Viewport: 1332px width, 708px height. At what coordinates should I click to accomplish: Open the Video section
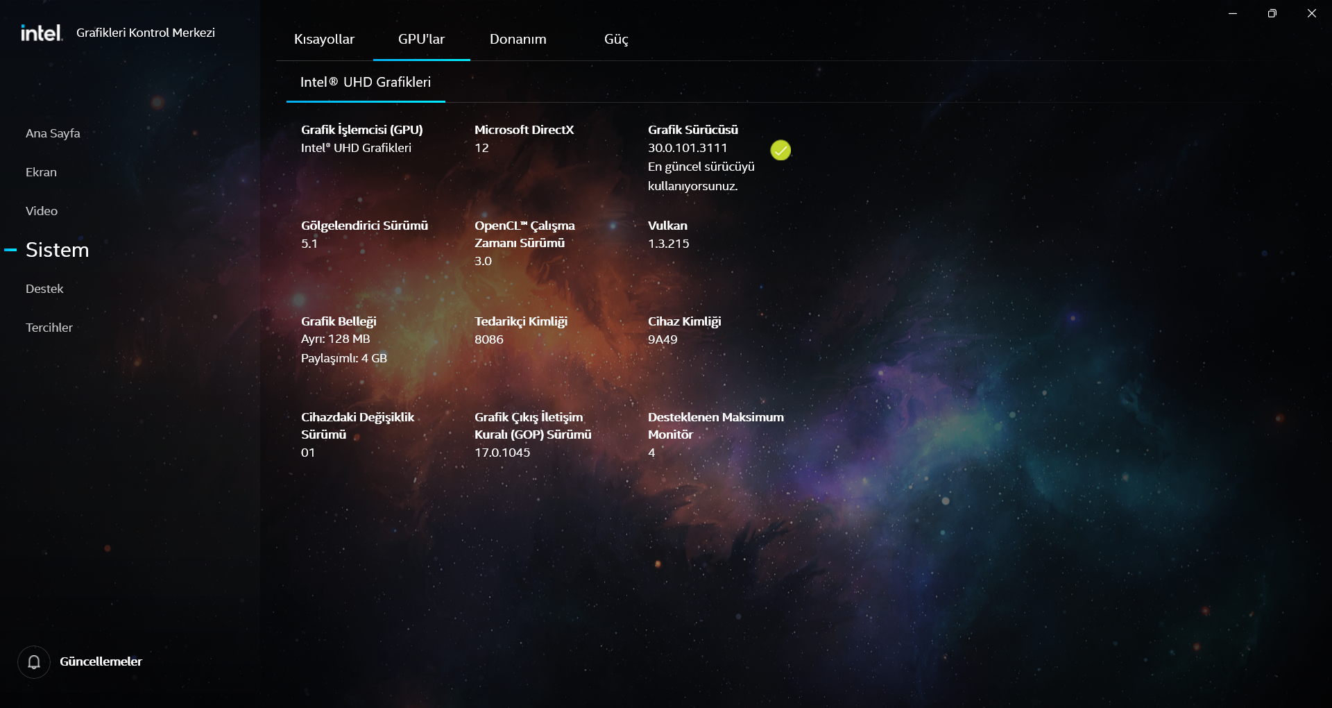[x=42, y=211]
